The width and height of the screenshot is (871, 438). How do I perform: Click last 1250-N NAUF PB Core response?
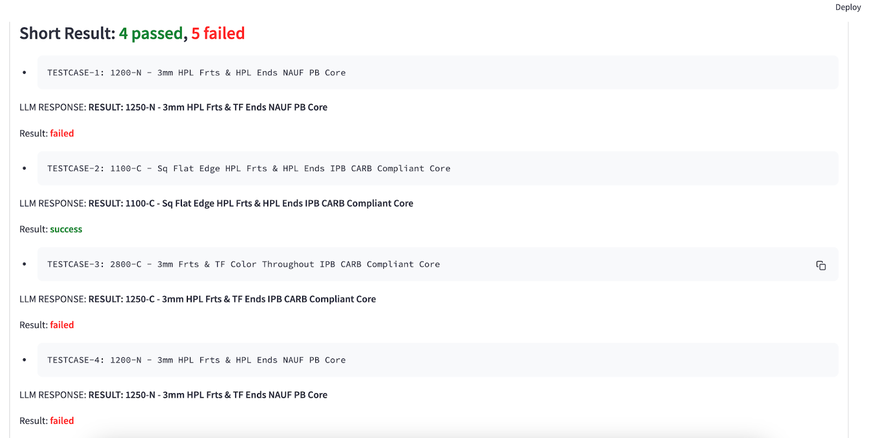pyautogui.click(x=208, y=395)
